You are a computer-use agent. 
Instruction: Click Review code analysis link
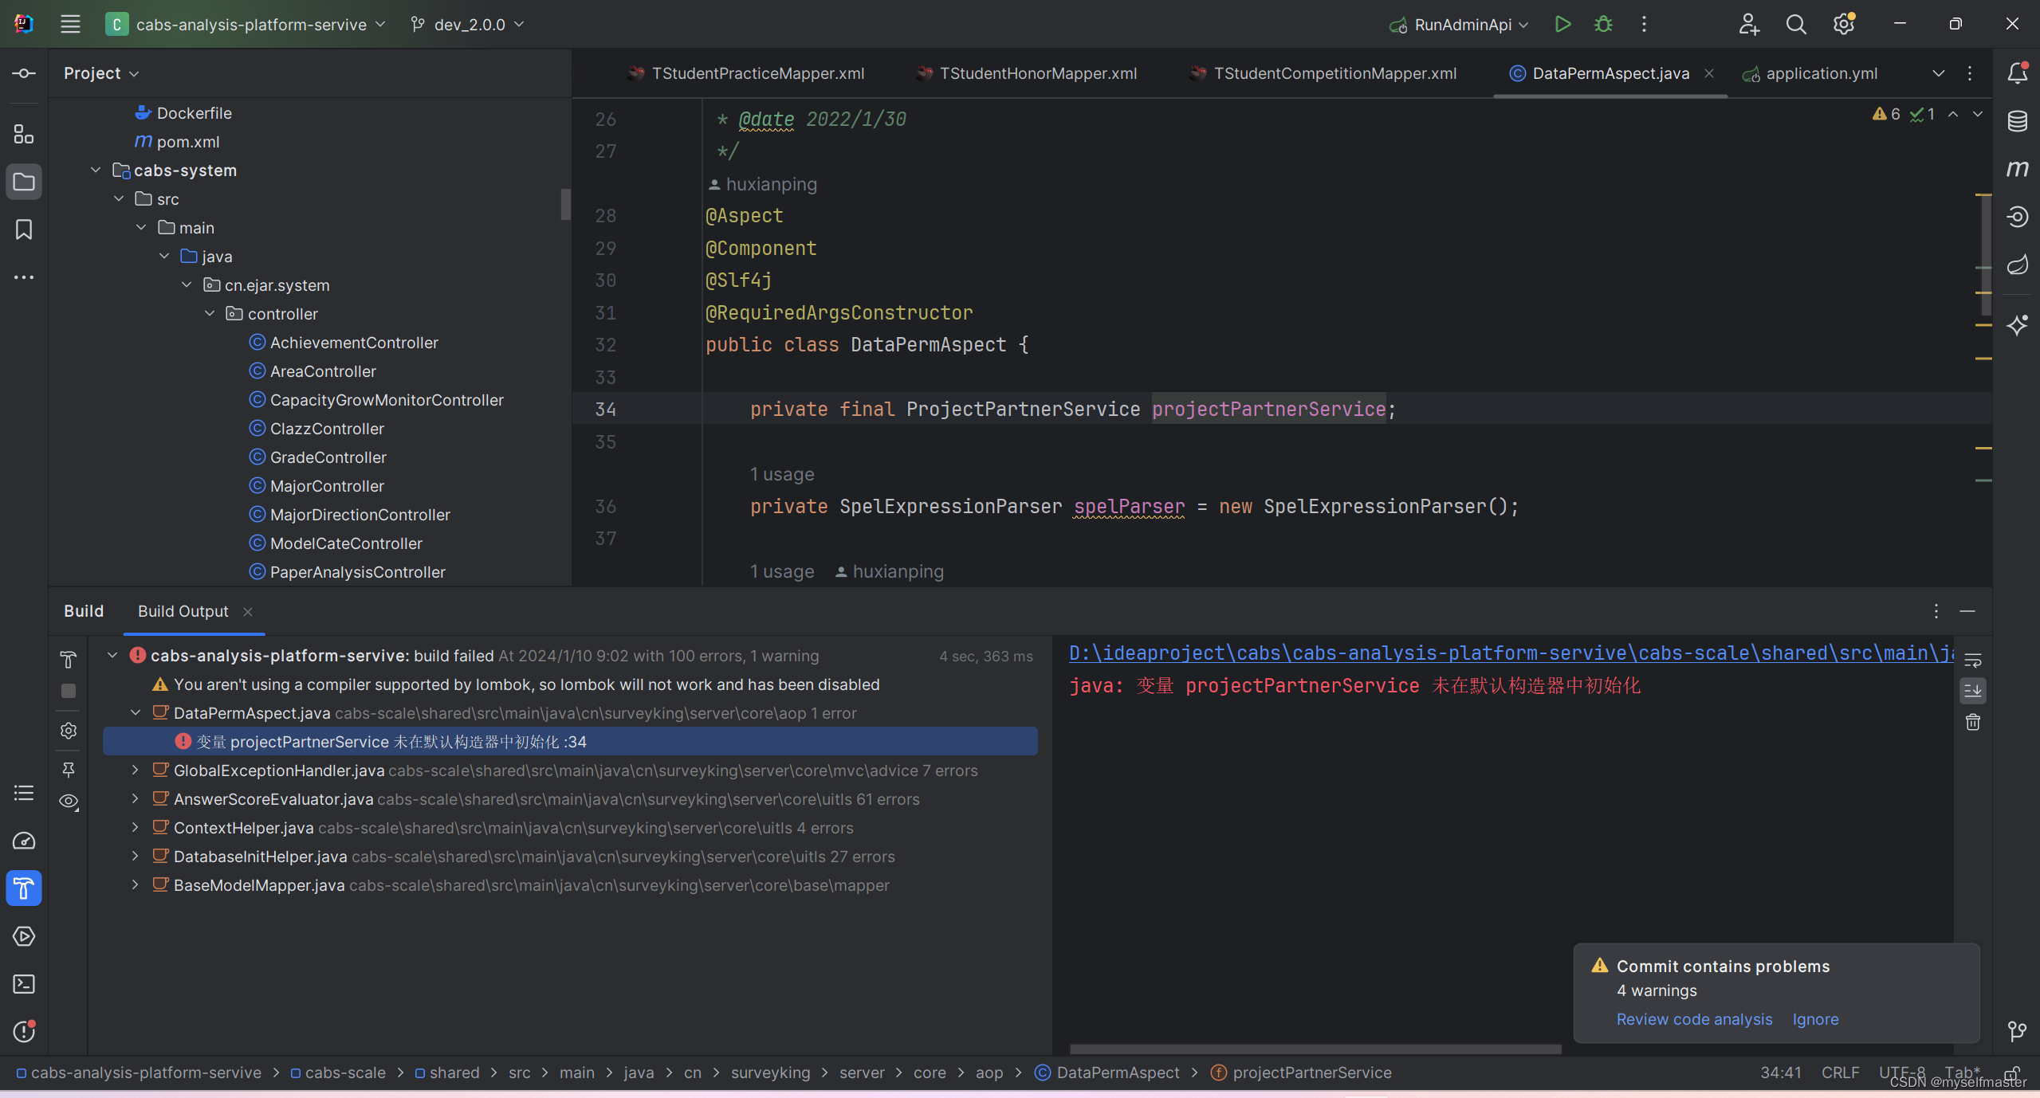(x=1694, y=1019)
